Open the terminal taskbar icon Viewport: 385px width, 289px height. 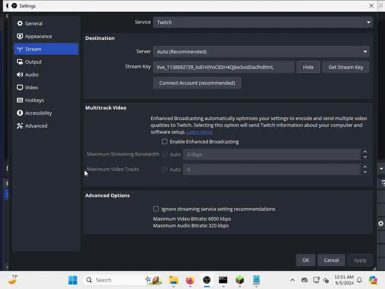coord(223,280)
